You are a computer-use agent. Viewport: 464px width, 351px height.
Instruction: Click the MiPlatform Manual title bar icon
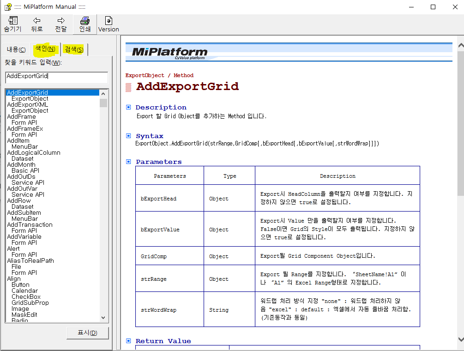pos(8,6)
